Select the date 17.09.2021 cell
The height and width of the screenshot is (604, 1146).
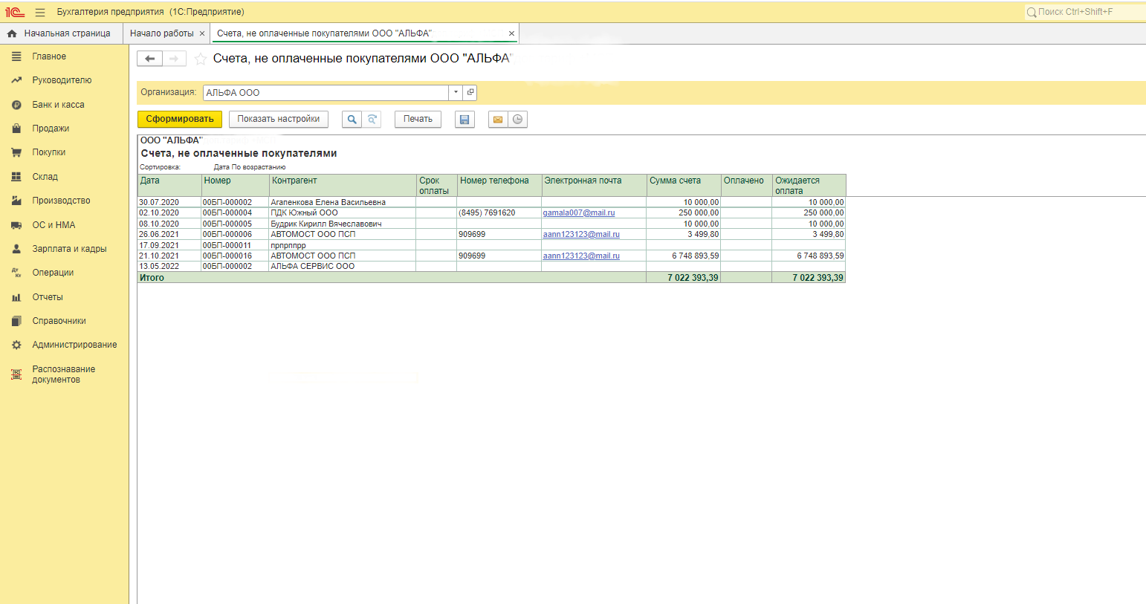pos(169,245)
